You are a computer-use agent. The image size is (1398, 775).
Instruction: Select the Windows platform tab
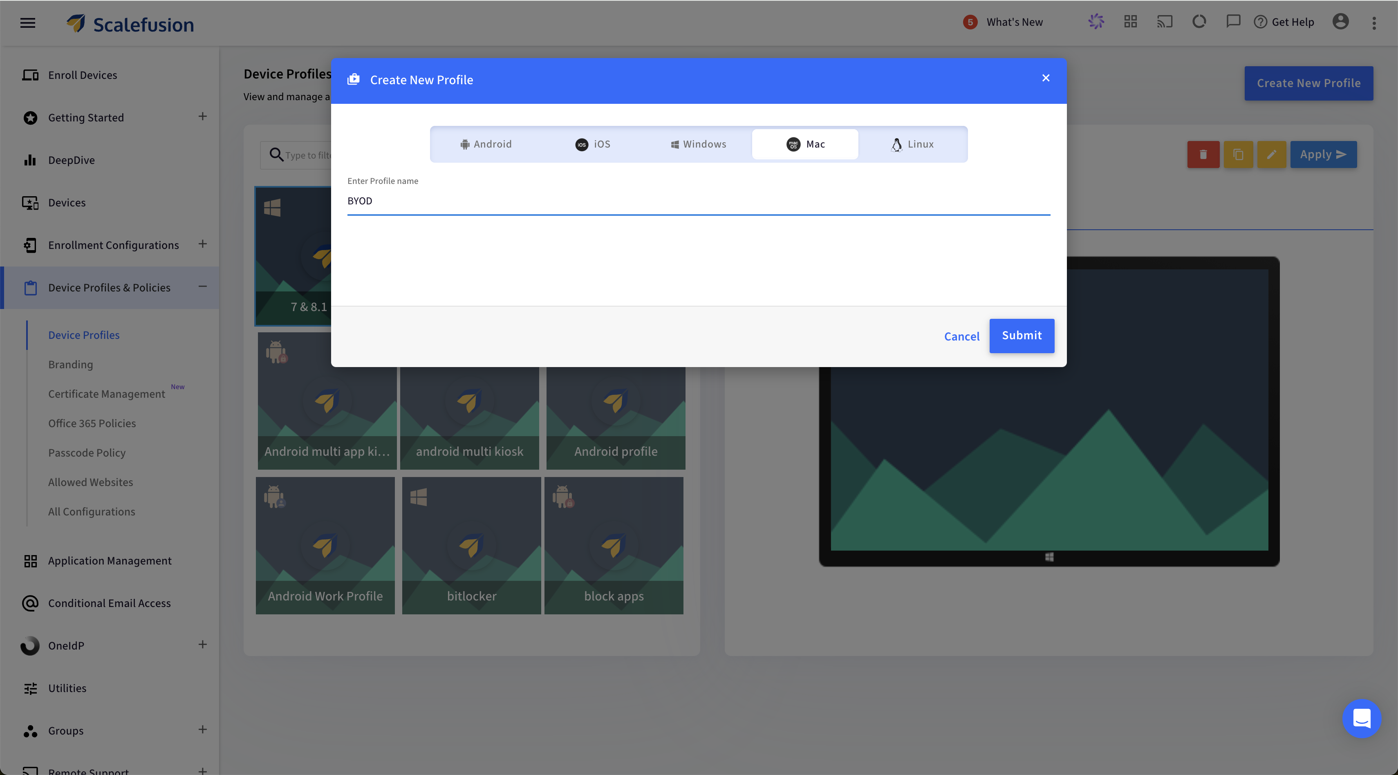(699, 144)
